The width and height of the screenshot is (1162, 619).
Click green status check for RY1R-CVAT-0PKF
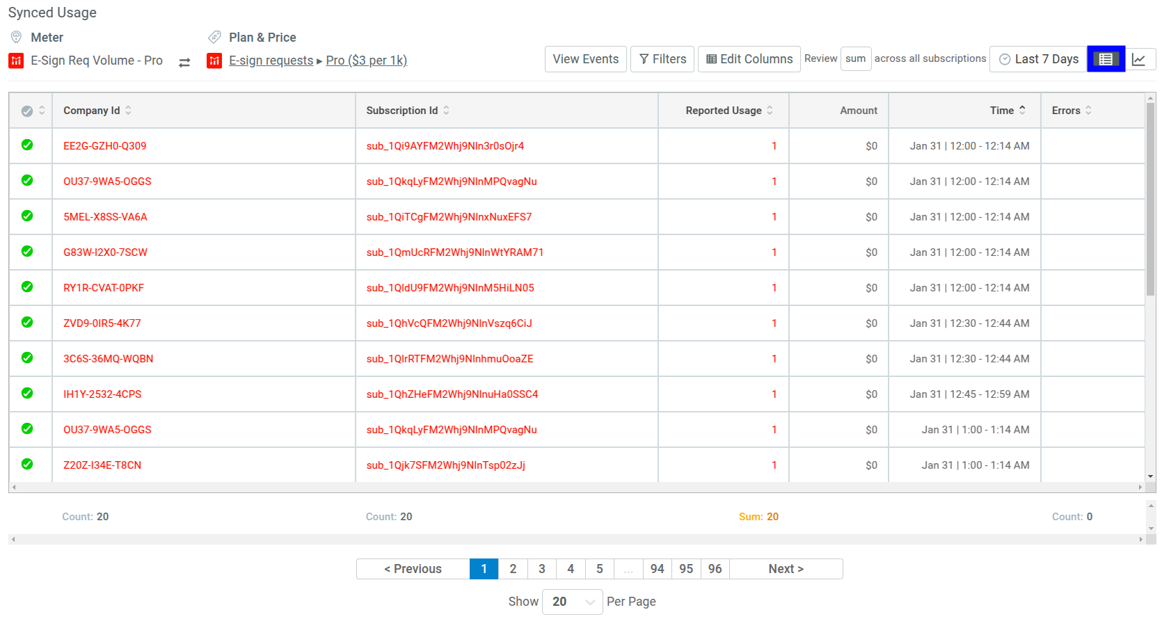click(x=27, y=287)
